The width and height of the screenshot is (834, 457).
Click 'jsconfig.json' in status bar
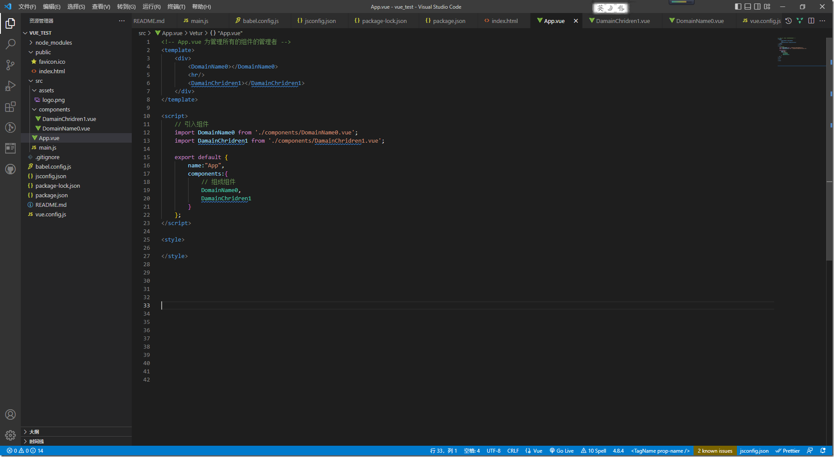coord(754,451)
